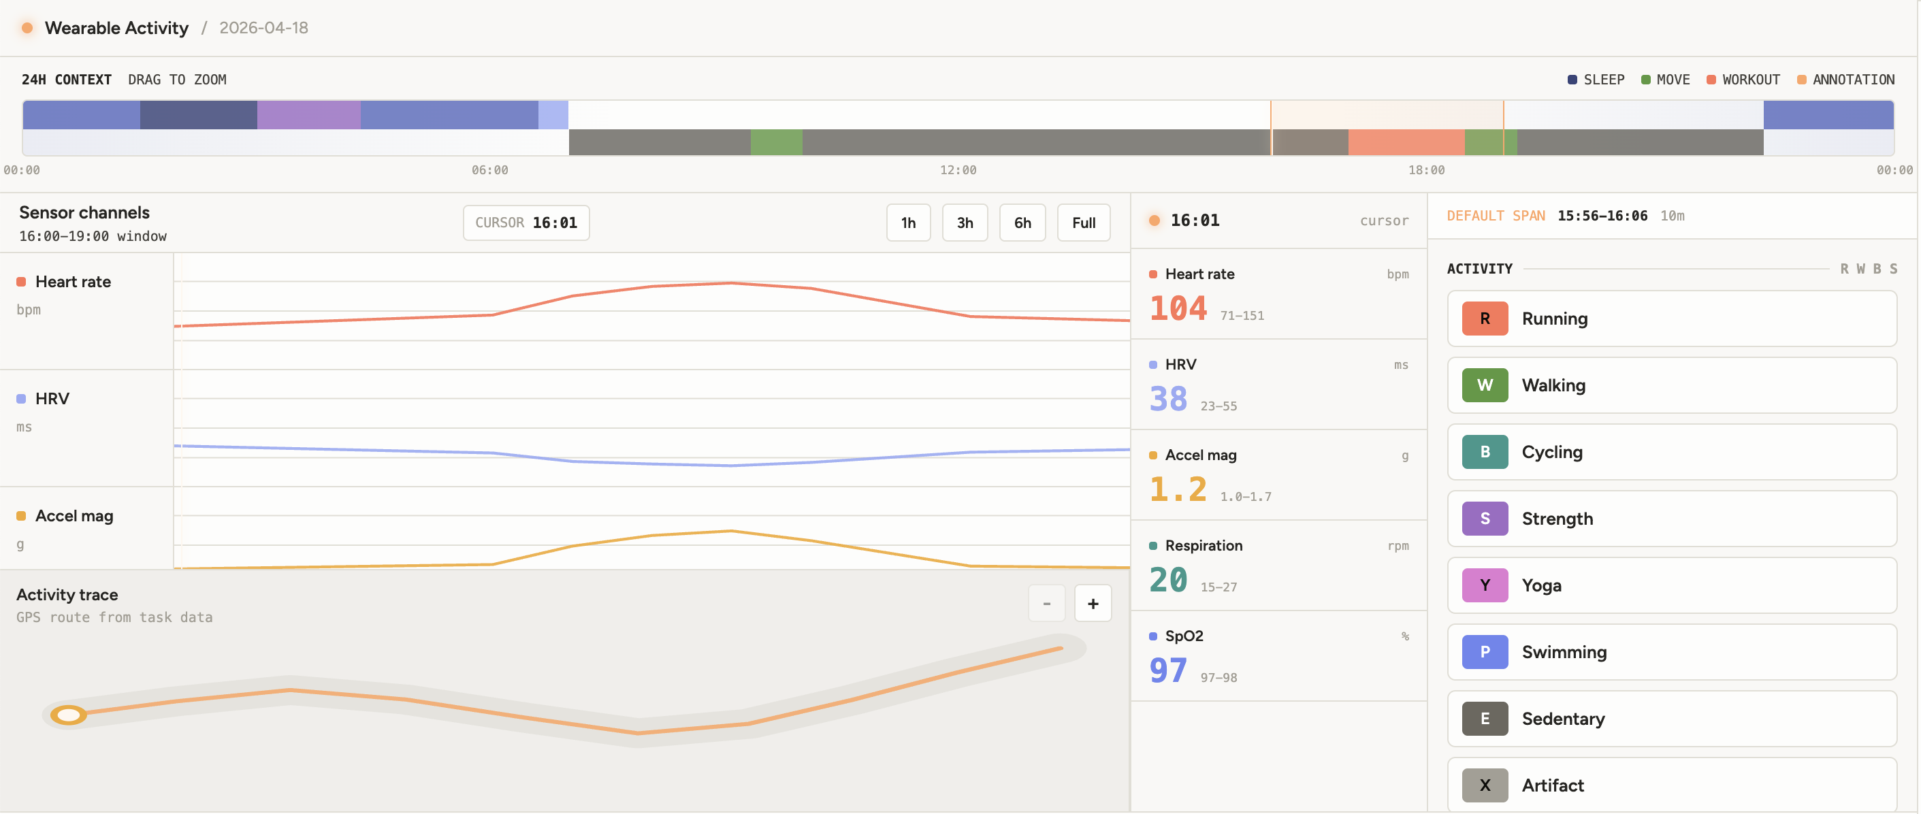Show the Full day window

pos(1084,223)
